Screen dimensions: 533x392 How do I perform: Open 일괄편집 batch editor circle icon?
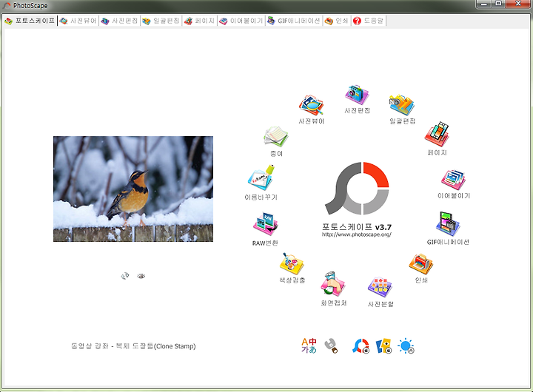click(402, 105)
